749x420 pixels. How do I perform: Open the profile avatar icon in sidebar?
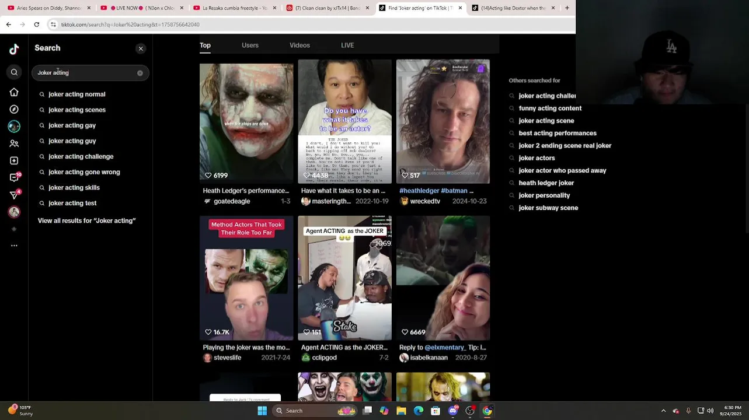(x=14, y=212)
